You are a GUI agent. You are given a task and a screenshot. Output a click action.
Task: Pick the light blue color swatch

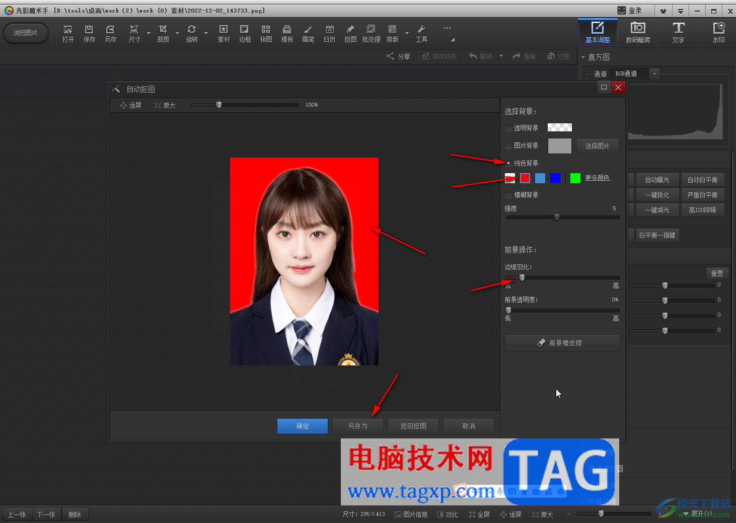540,178
